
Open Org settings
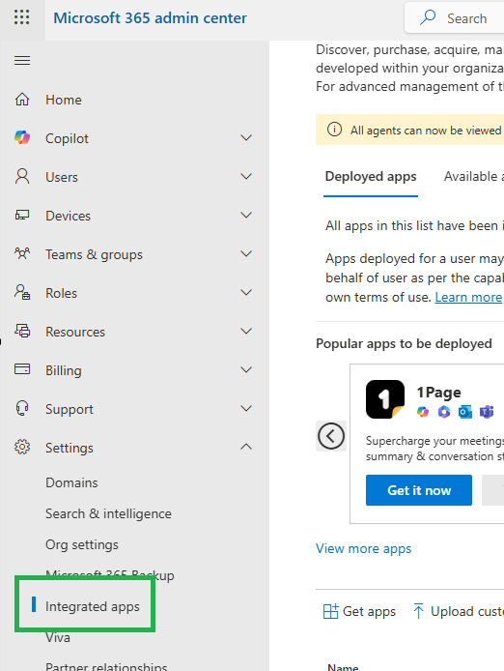pyautogui.click(x=82, y=544)
